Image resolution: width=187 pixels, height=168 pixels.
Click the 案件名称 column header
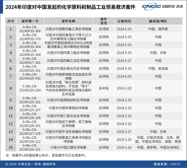pyautogui.click(x=68, y=21)
